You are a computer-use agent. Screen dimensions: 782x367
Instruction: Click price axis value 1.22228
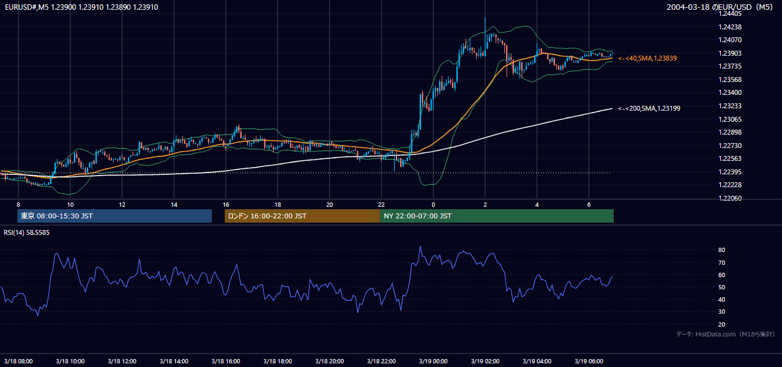pos(729,185)
